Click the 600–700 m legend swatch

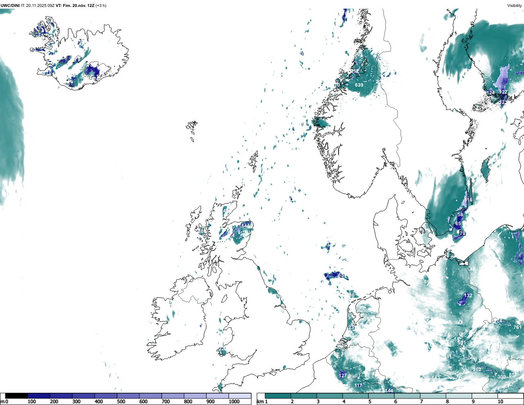[x=151, y=396]
